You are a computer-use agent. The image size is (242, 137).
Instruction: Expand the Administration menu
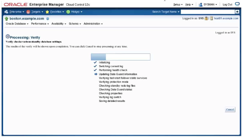click(x=93, y=24)
